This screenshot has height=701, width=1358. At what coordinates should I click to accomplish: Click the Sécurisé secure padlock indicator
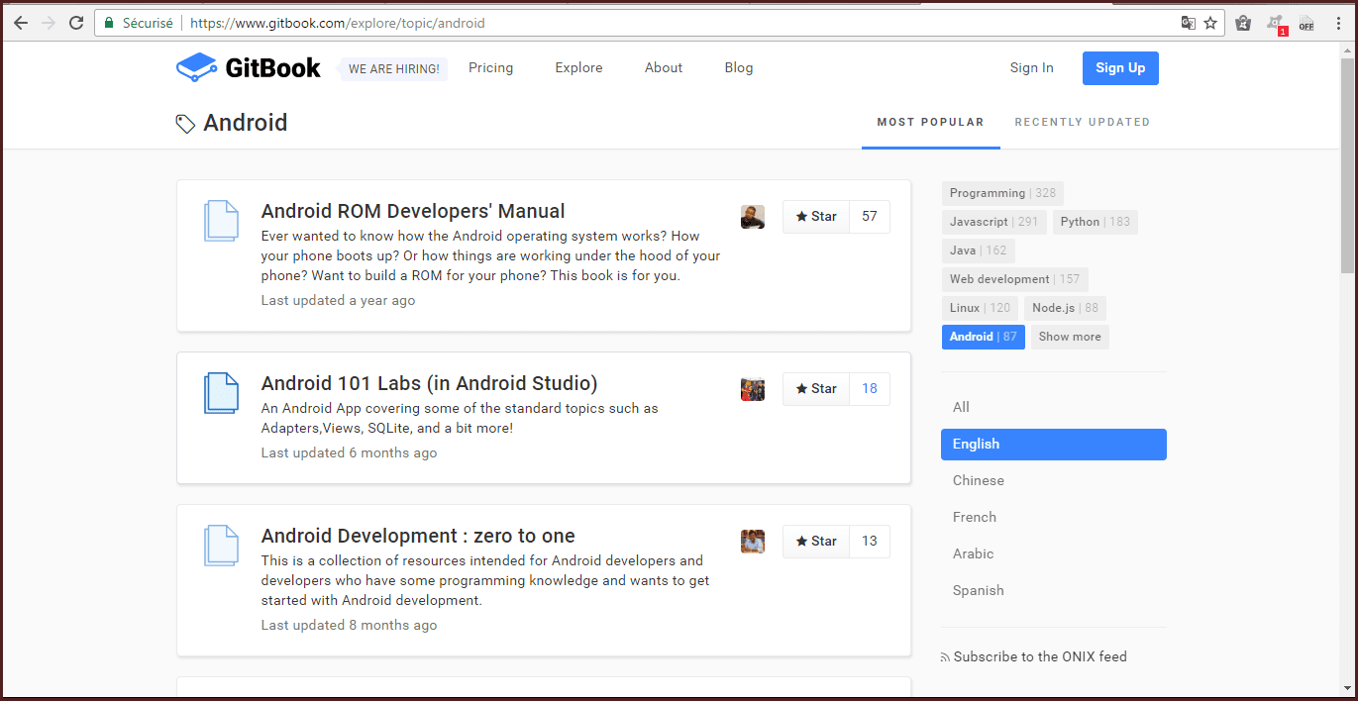[x=138, y=23]
